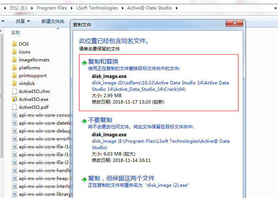Click the api-ms-win-core-dateti DLL icon
This screenshot has width=278, height=198.
[x=14, y=123]
